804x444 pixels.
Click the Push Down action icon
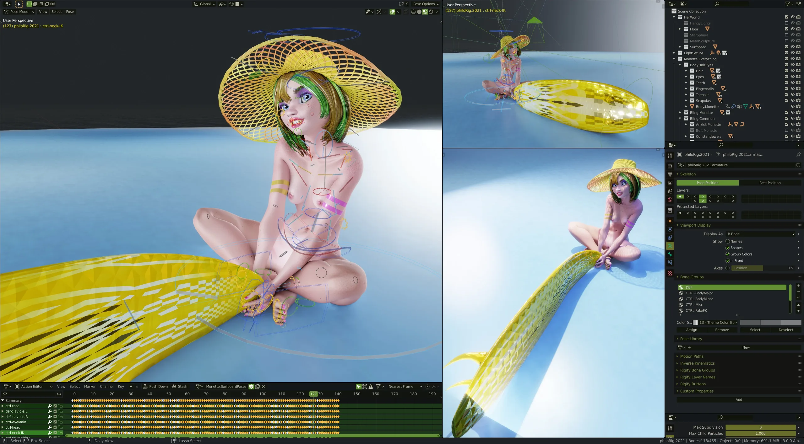click(x=145, y=387)
